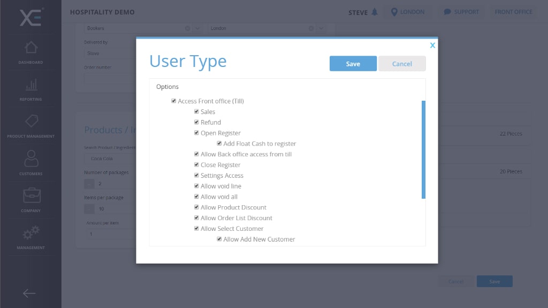The height and width of the screenshot is (308, 548).
Task: Open the Support menu item
Action: [x=461, y=12]
